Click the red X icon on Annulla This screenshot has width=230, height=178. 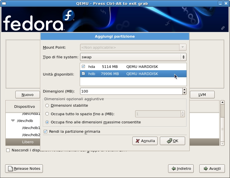(x=137, y=141)
